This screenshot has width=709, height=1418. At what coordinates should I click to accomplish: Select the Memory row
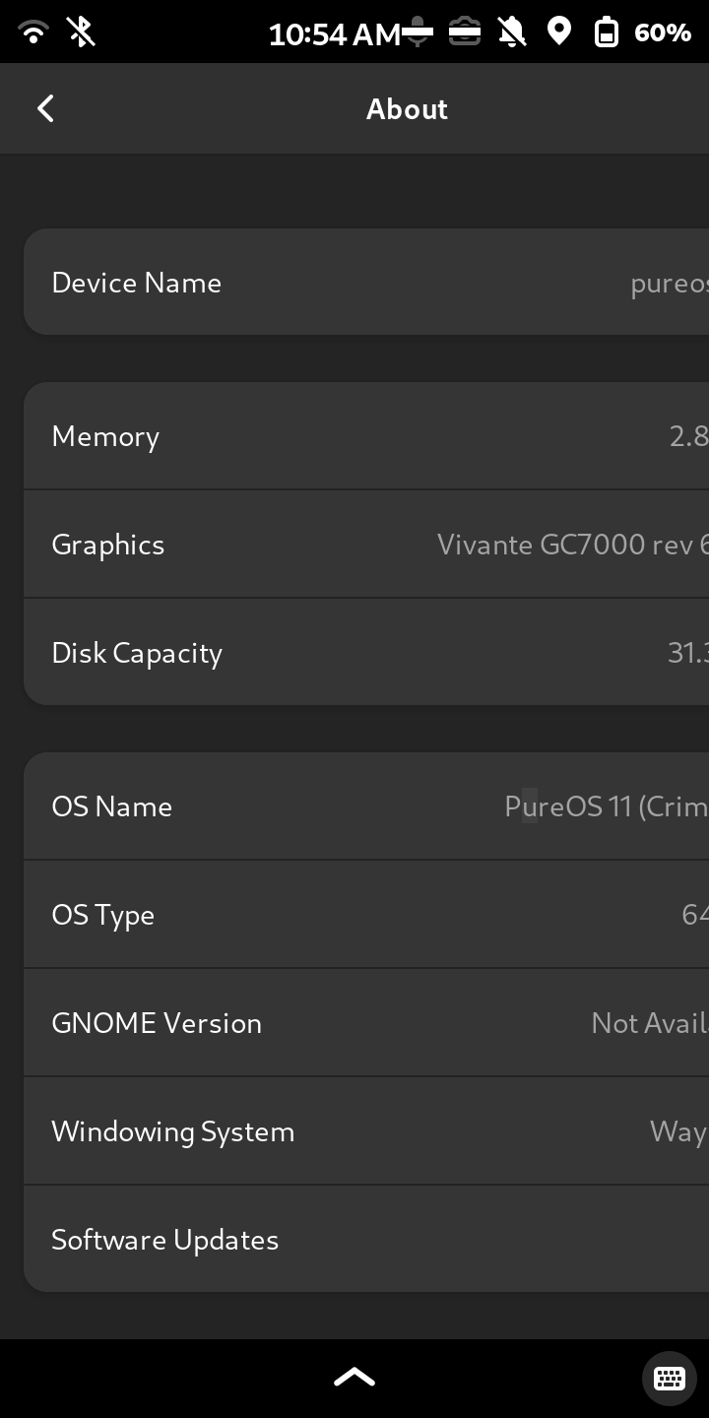(366, 436)
